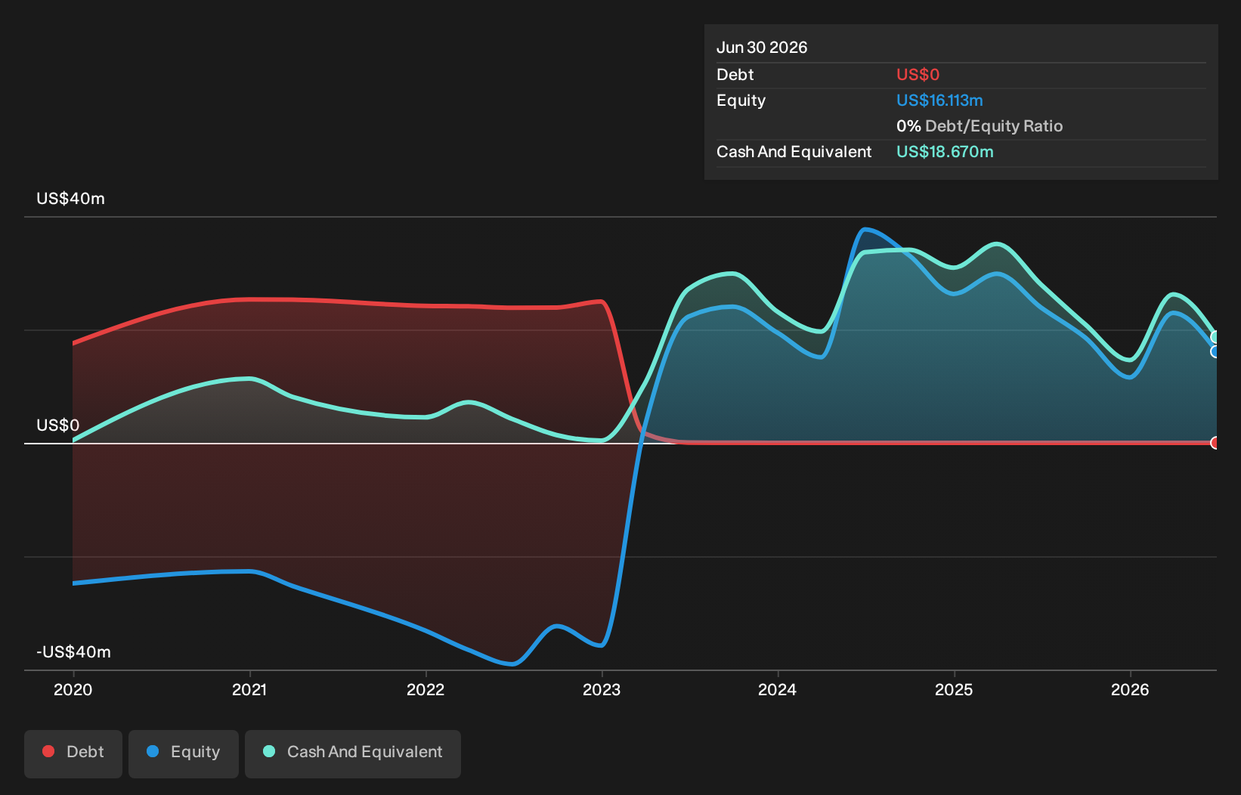Click the Debt label in tooltip

tap(735, 75)
